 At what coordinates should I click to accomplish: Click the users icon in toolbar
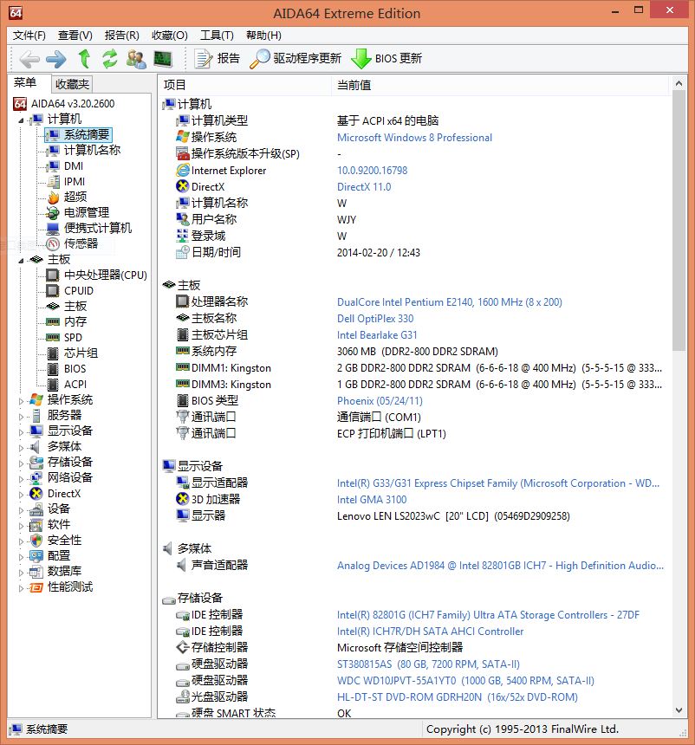click(x=136, y=59)
